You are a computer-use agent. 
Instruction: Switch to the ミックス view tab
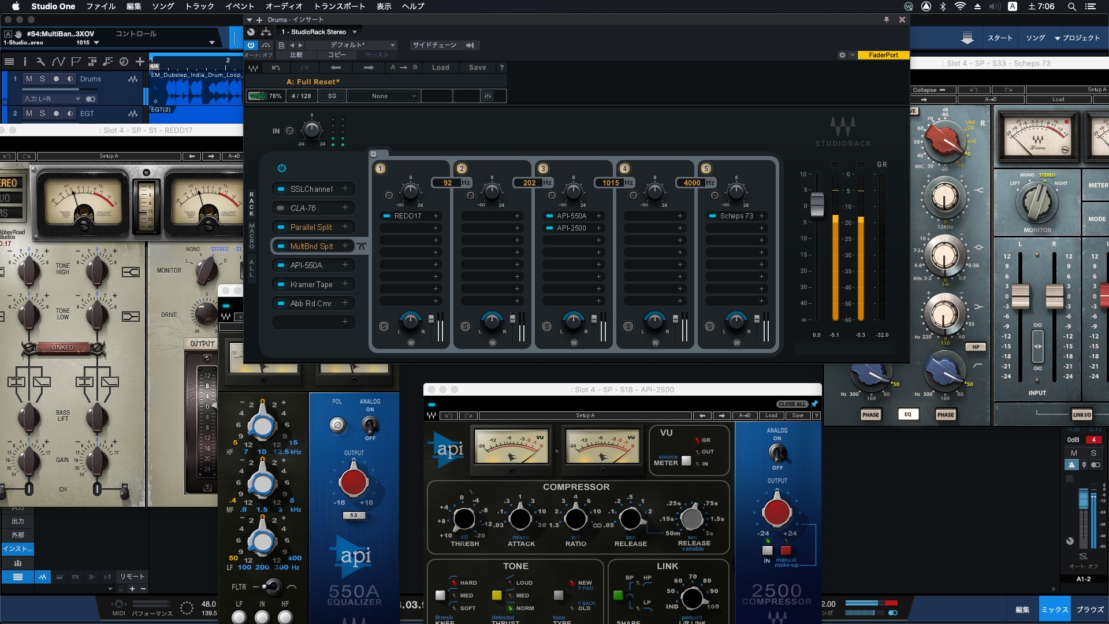pos(1055,610)
